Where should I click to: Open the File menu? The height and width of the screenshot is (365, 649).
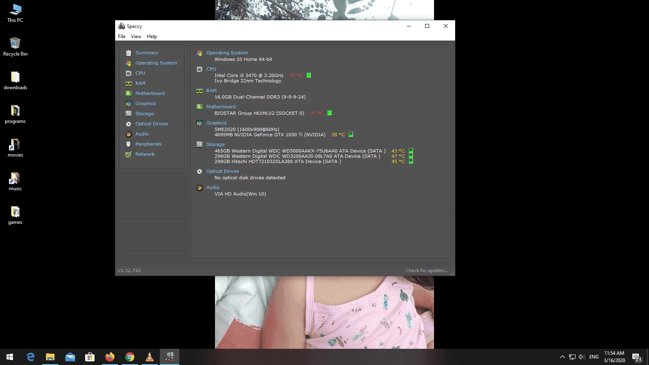click(x=122, y=36)
